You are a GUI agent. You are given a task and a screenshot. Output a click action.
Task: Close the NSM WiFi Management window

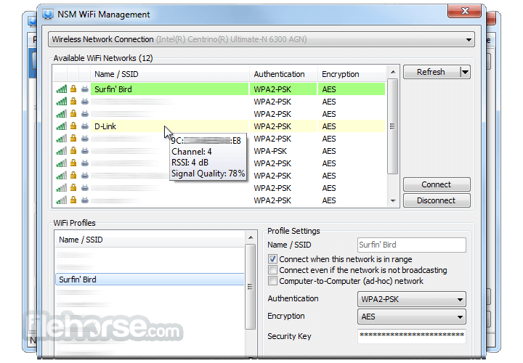point(465,11)
